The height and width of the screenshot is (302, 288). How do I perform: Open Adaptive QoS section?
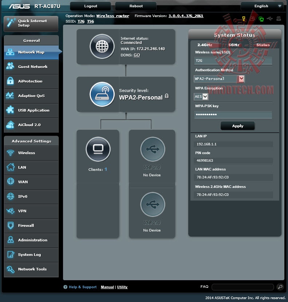[x=31, y=96]
